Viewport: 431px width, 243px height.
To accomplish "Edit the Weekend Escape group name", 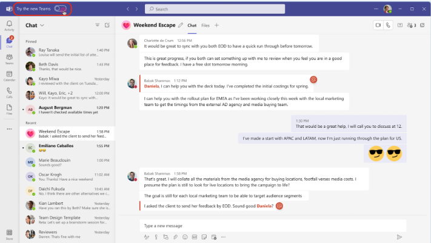I will (181, 25).
